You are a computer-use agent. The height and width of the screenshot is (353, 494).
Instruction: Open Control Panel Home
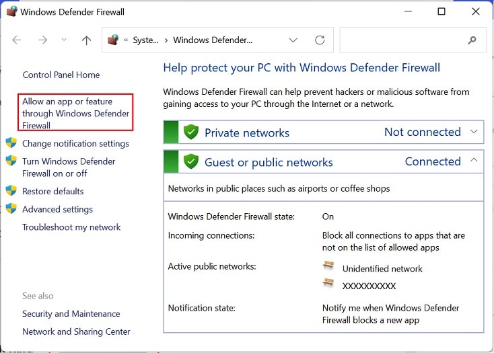(x=61, y=75)
